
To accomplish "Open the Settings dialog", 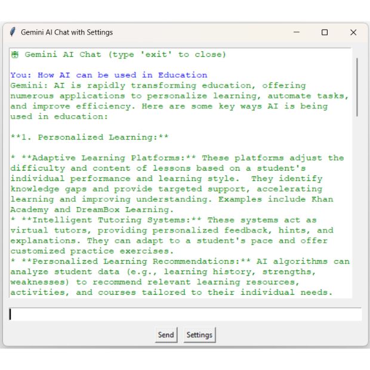I will [199, 335].
